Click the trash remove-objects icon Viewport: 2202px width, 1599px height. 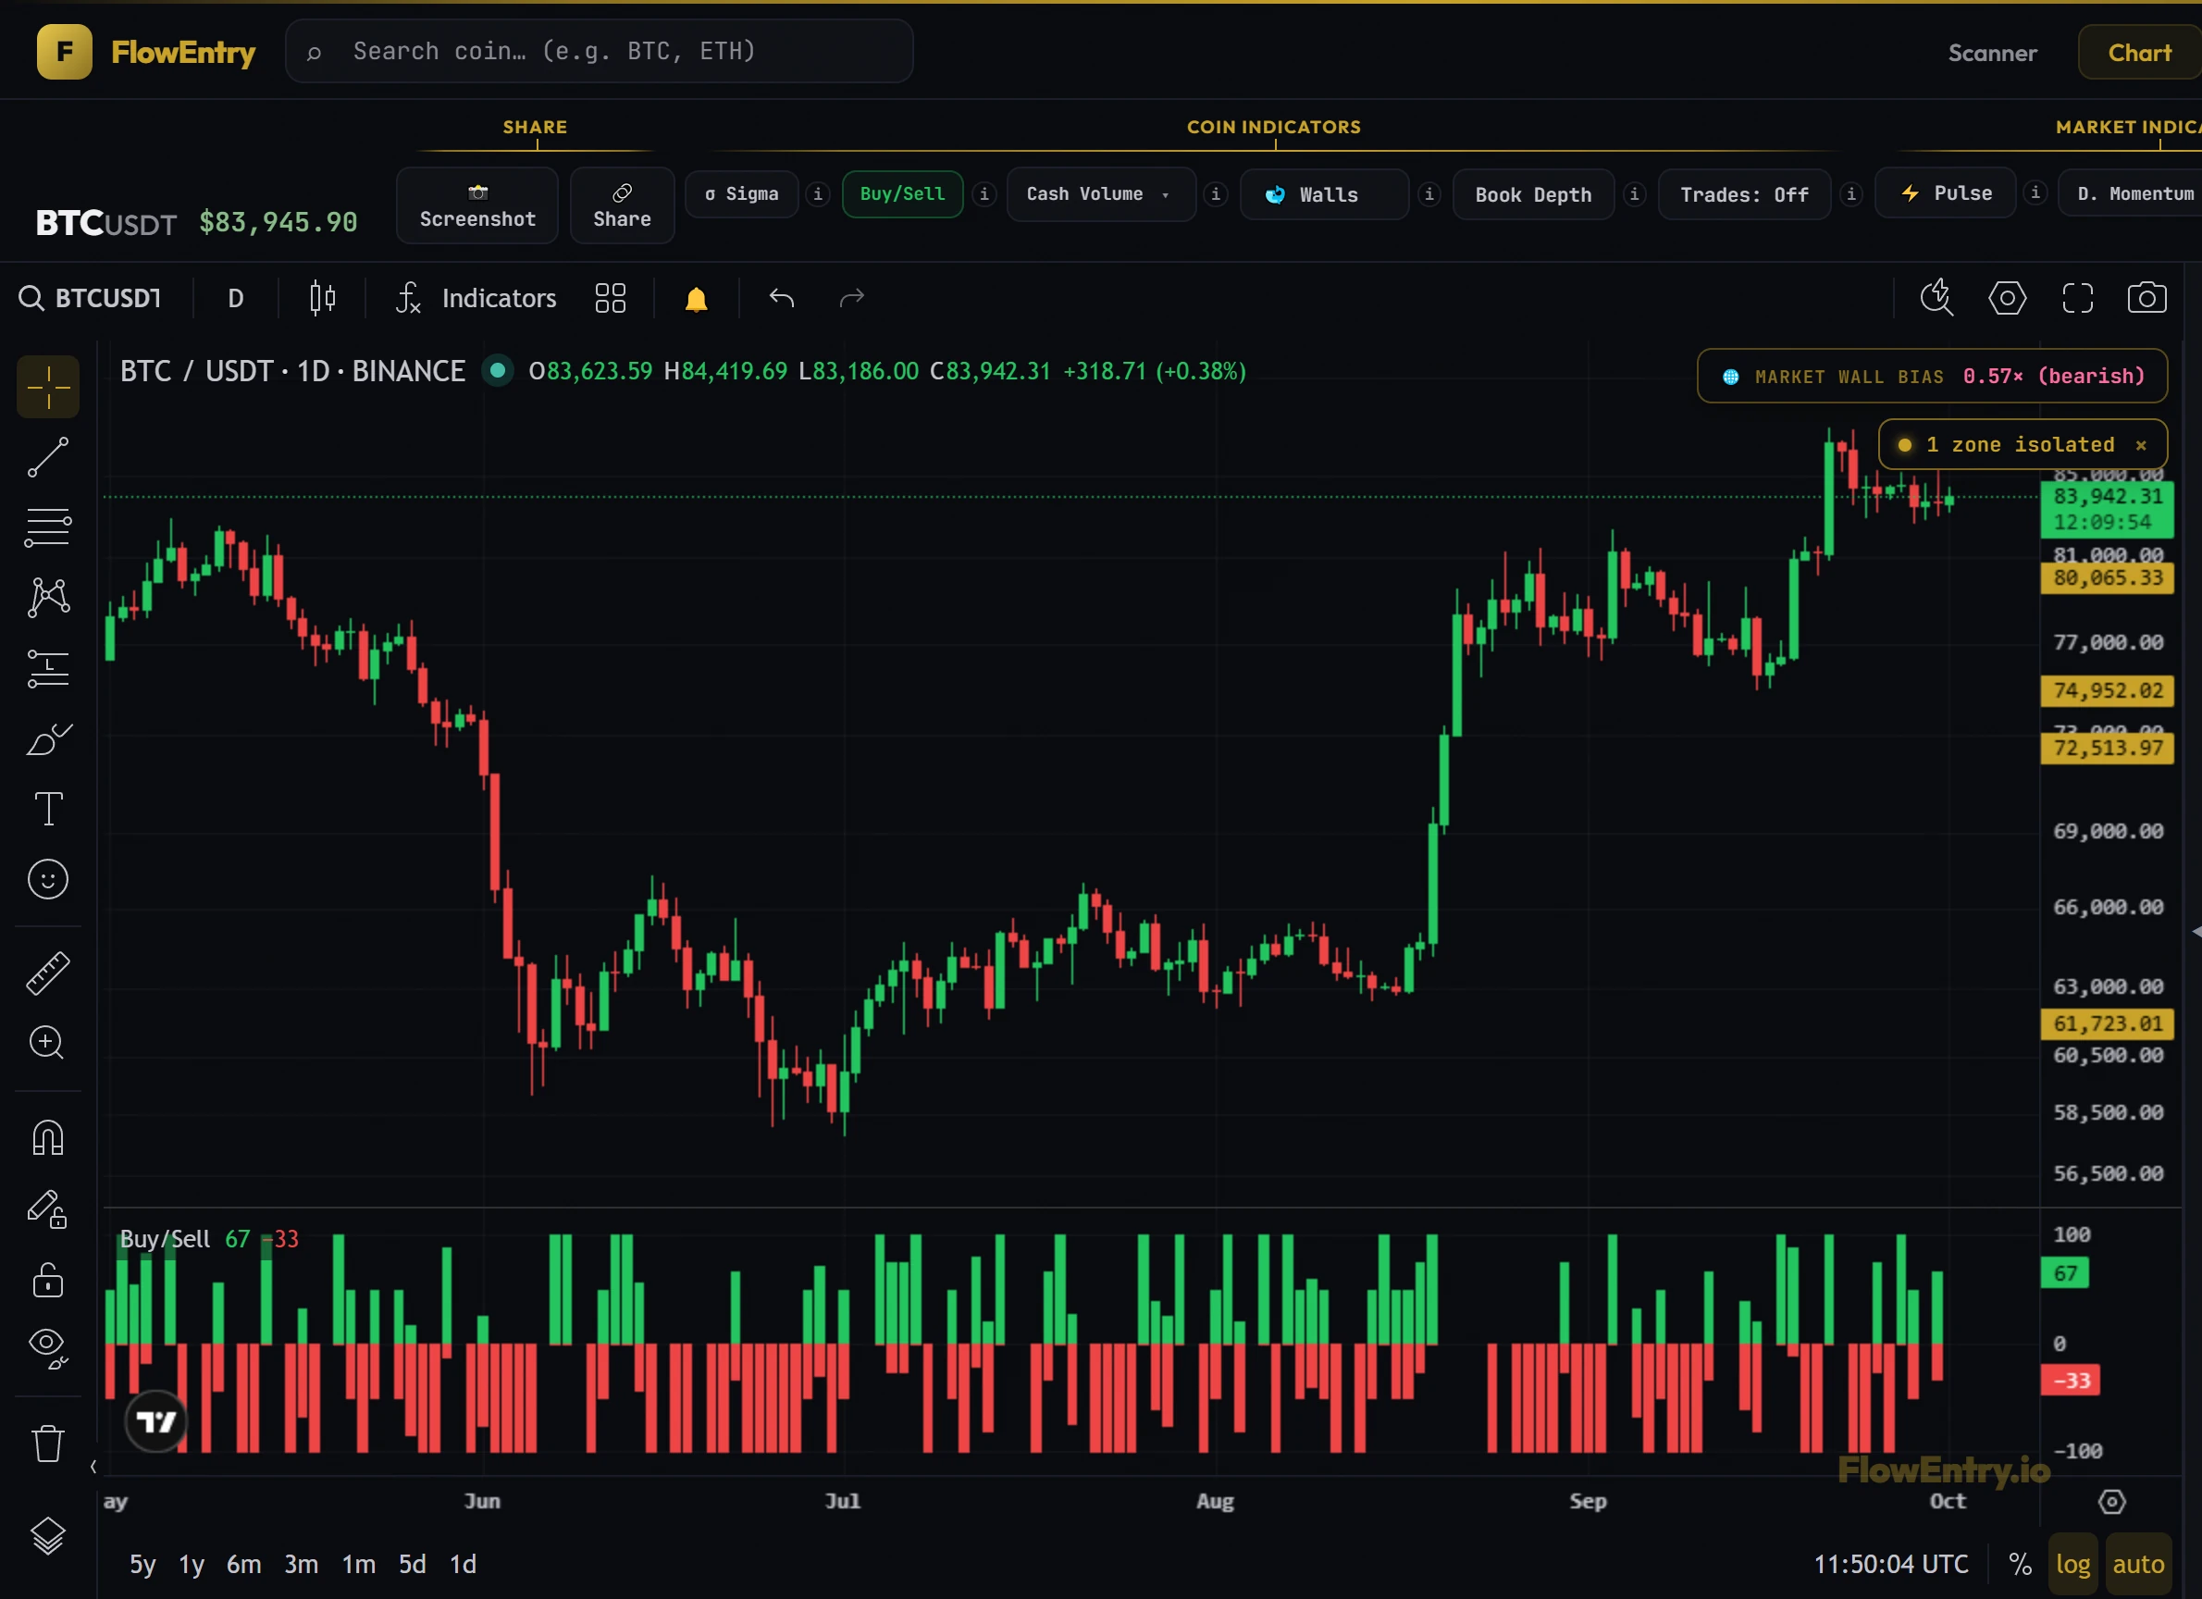tap(47, 1443)
